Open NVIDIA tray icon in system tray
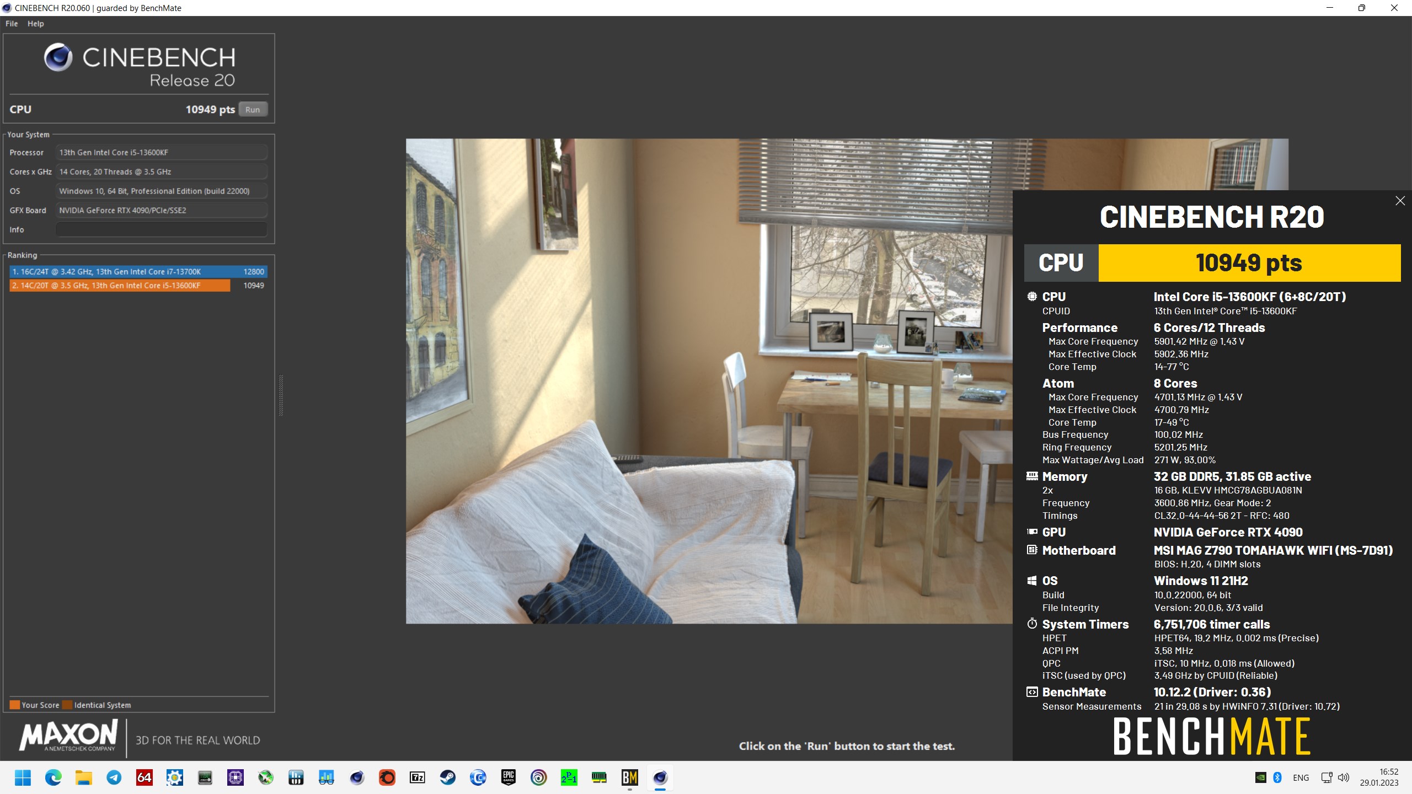 1261,777
